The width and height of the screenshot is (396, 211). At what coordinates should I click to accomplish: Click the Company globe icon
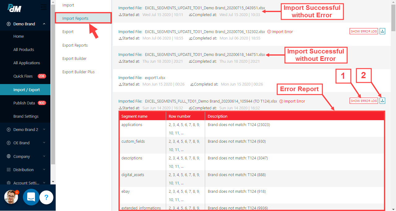click(x=9, y=156)
